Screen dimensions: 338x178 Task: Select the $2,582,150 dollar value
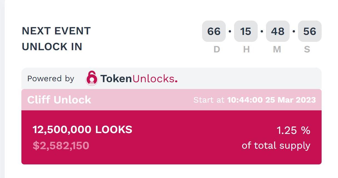pyautogui.click(x=61, y=146)
